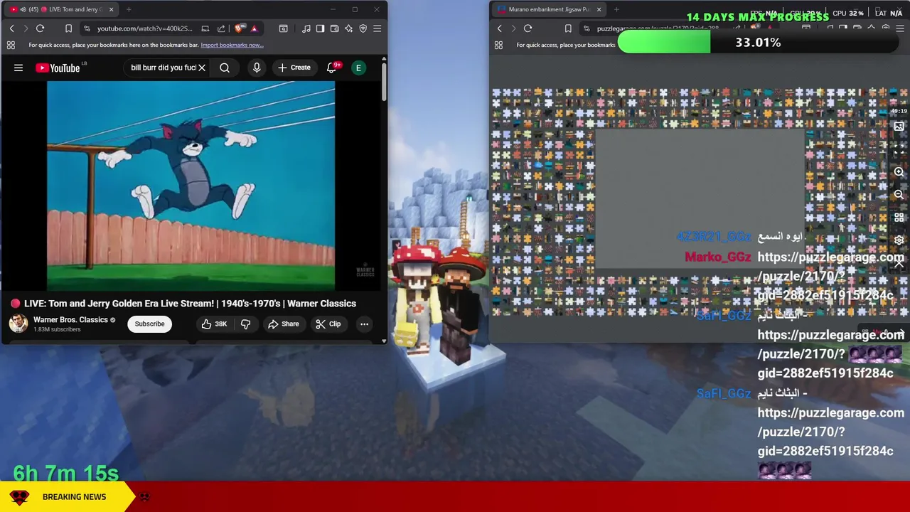Image resolution: width=910 pixels, height=512 pixels.
Task: Click Marko_GGz chat username
Action: [x=718, y=257]
